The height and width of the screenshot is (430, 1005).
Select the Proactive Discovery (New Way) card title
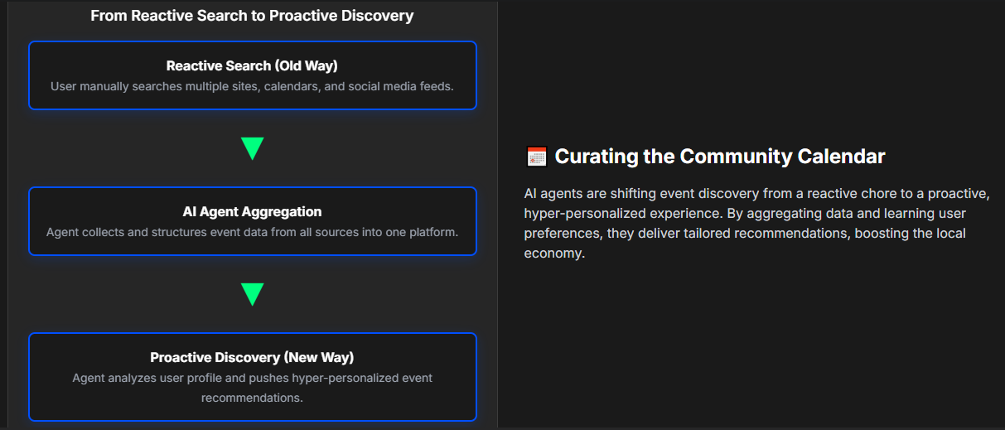[252, 357]
